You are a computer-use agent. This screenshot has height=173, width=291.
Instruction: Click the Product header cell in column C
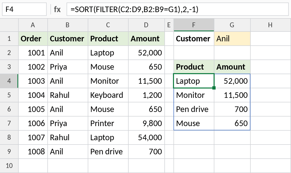coord(108,39)
